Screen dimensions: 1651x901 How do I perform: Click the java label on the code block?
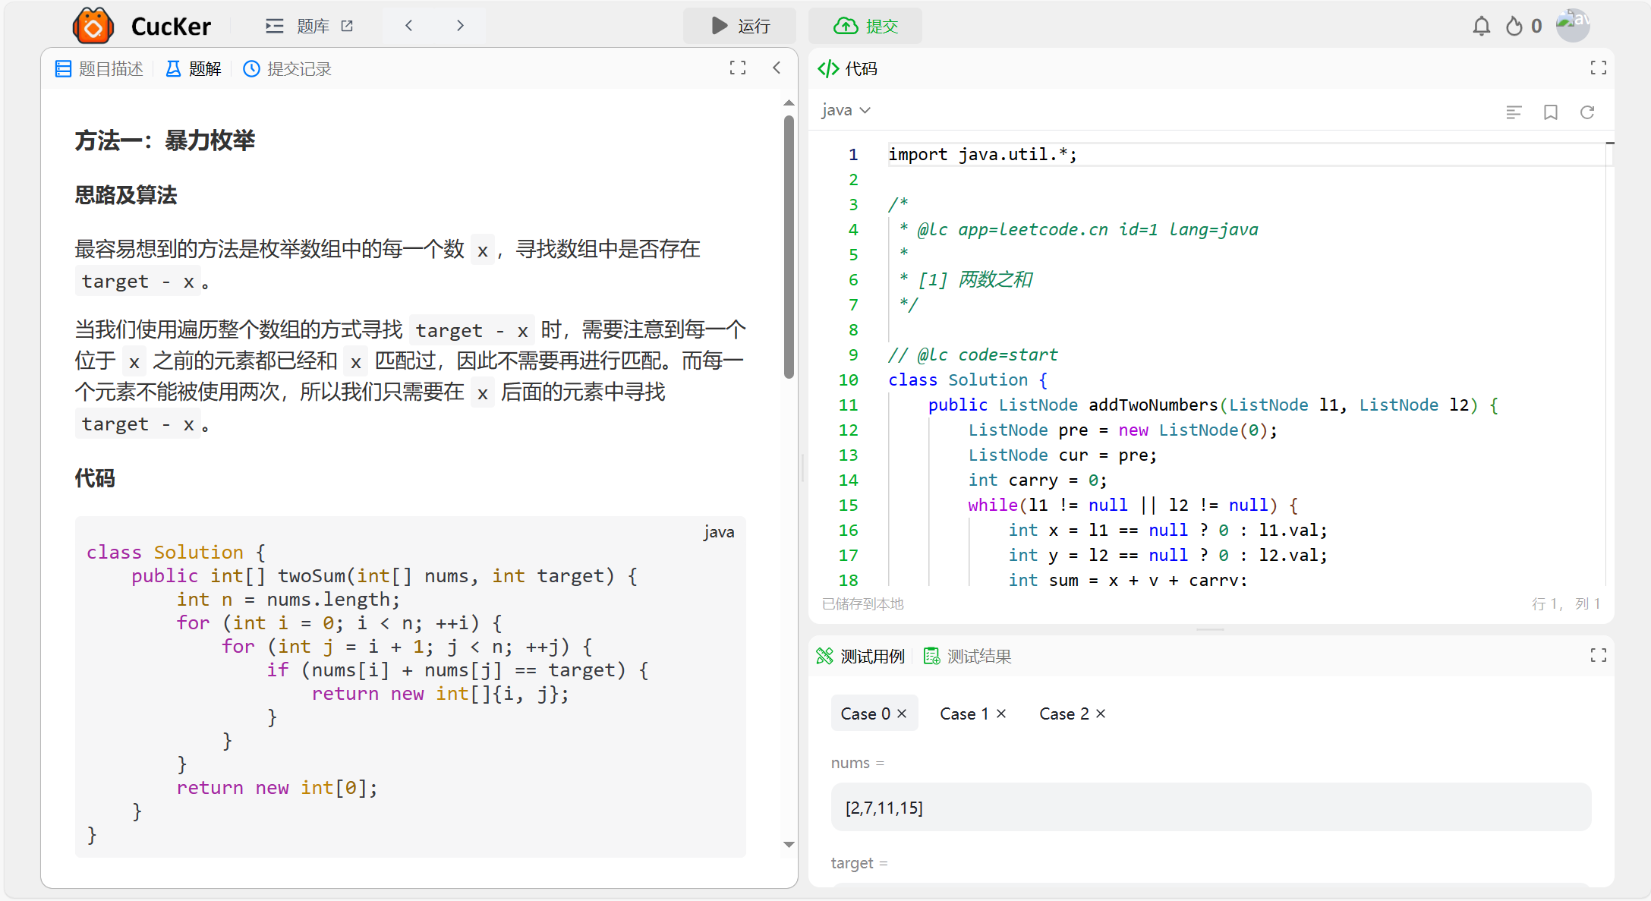(718, 532)
